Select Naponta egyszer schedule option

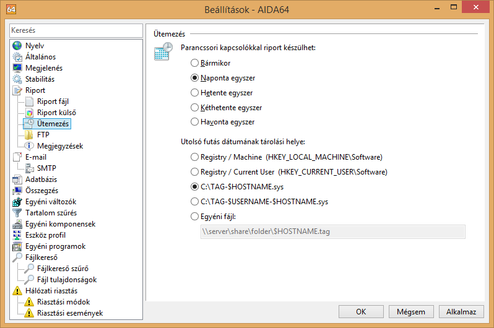(x=195, y=78)
